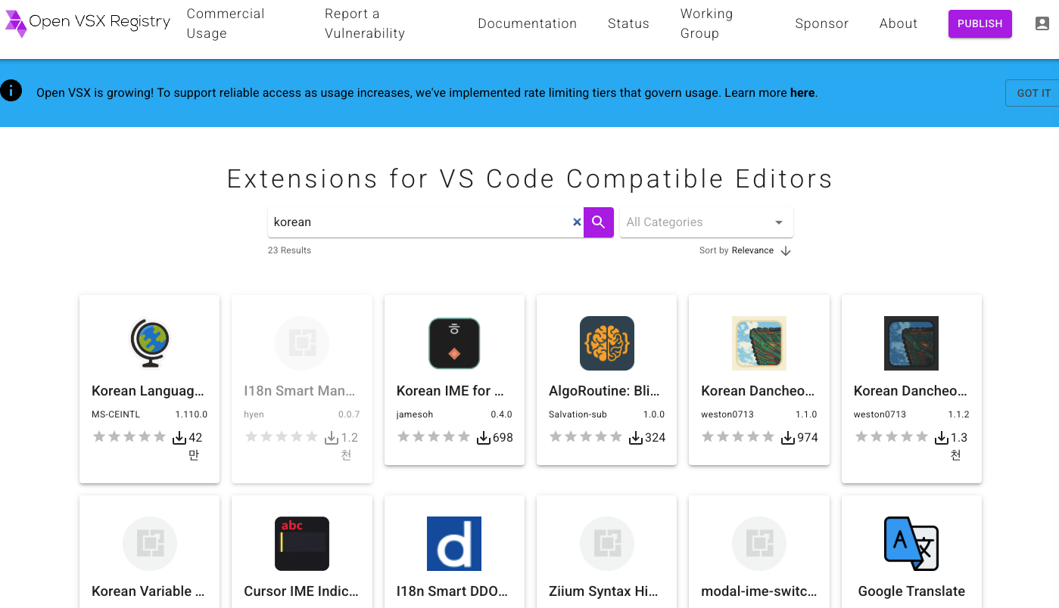Click version 1.110.0 on Korean Language card

(x=192, y=414)
